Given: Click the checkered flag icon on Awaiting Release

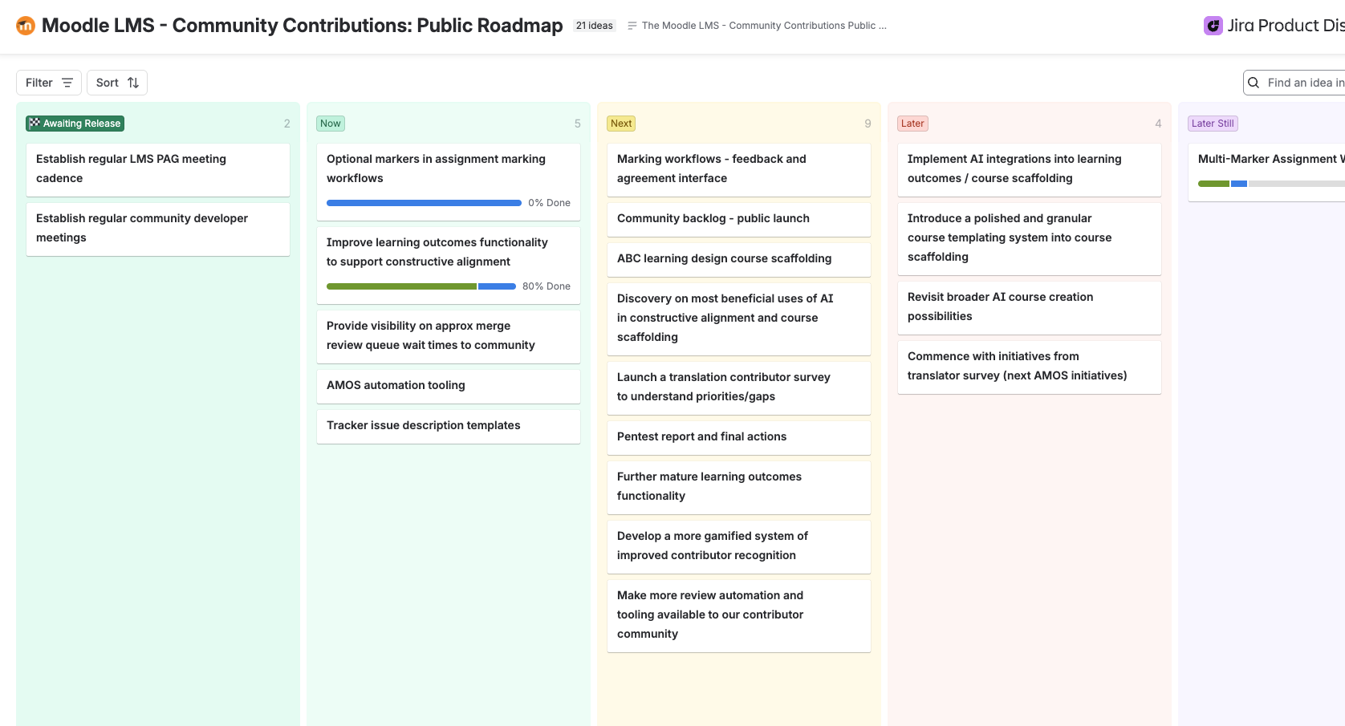Looking at the screenshot, I should coord(35,124).
